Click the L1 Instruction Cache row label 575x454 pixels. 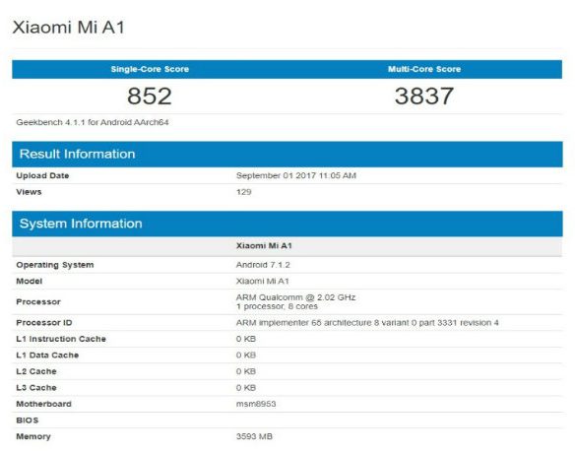(61, 339)
